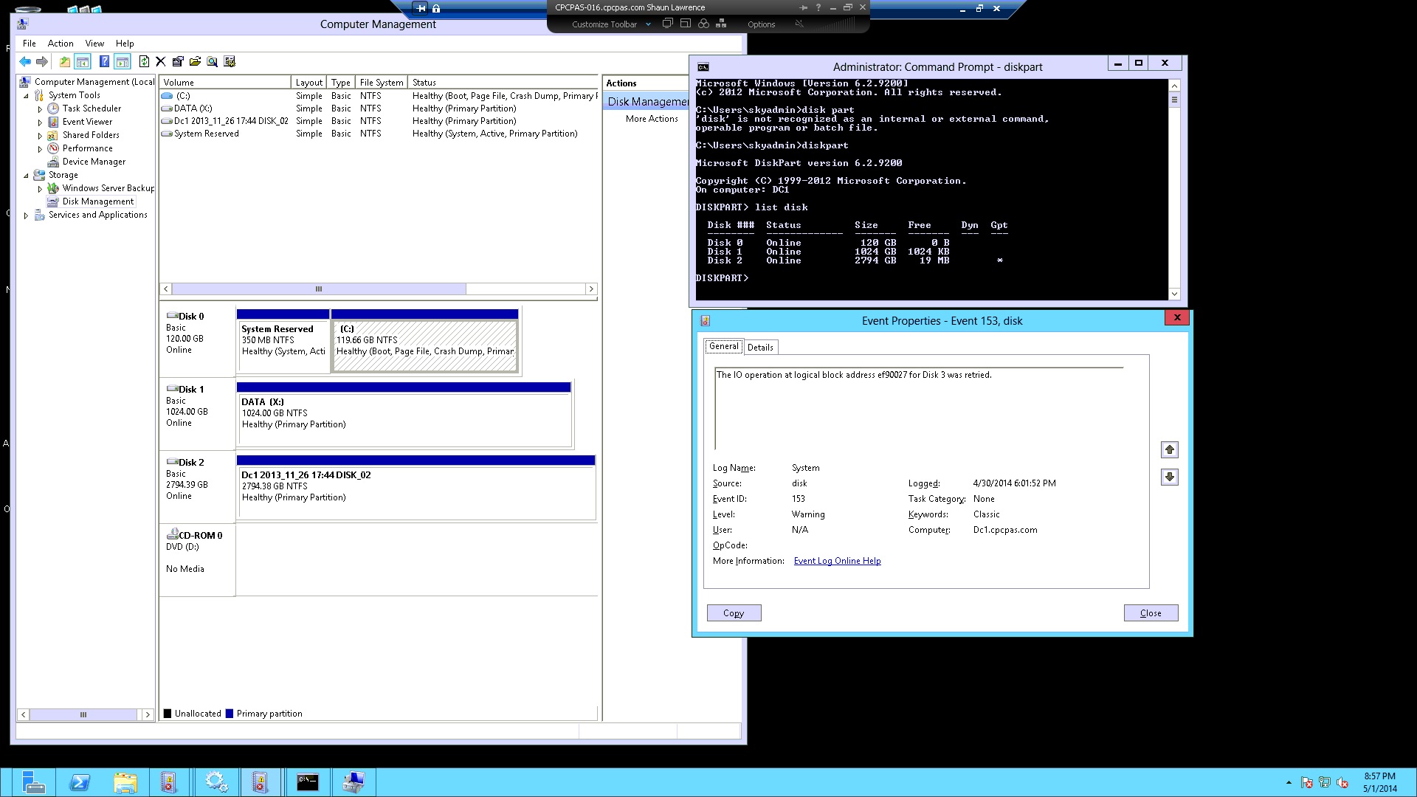Open Server Manager from the taskbar

[x=33, y=782]
